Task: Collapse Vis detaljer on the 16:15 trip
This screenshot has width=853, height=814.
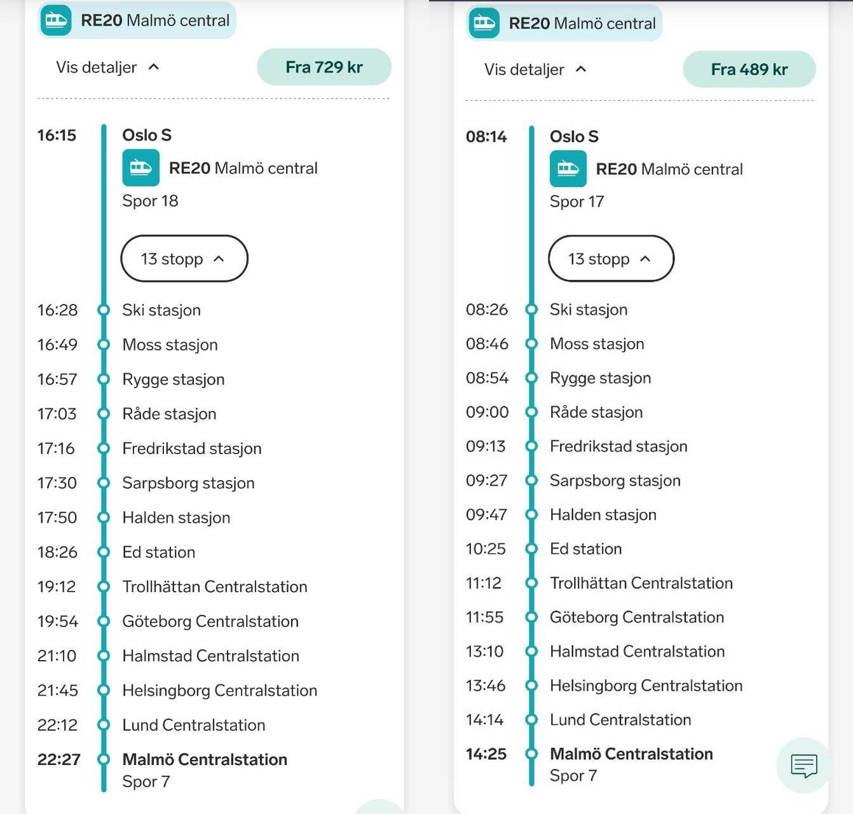Action: 107,67
